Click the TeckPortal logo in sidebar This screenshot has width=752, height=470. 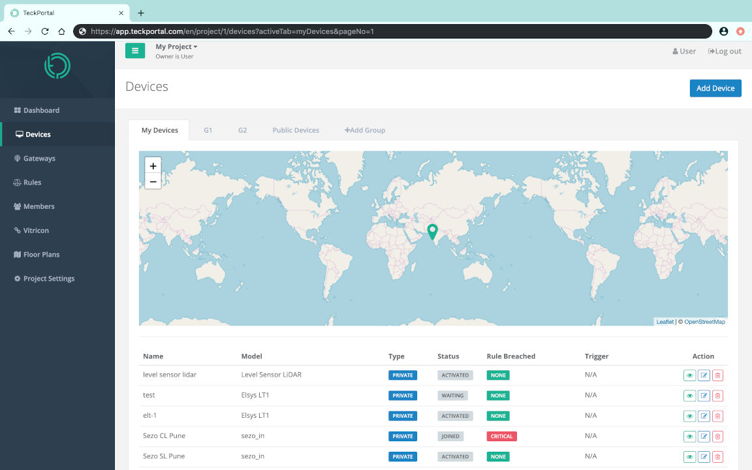coord(57,66)
